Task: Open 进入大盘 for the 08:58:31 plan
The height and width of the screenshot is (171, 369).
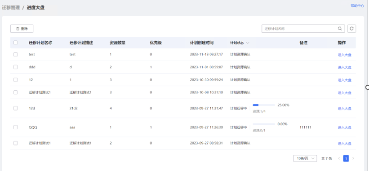Action: click(x=345, y=143)
